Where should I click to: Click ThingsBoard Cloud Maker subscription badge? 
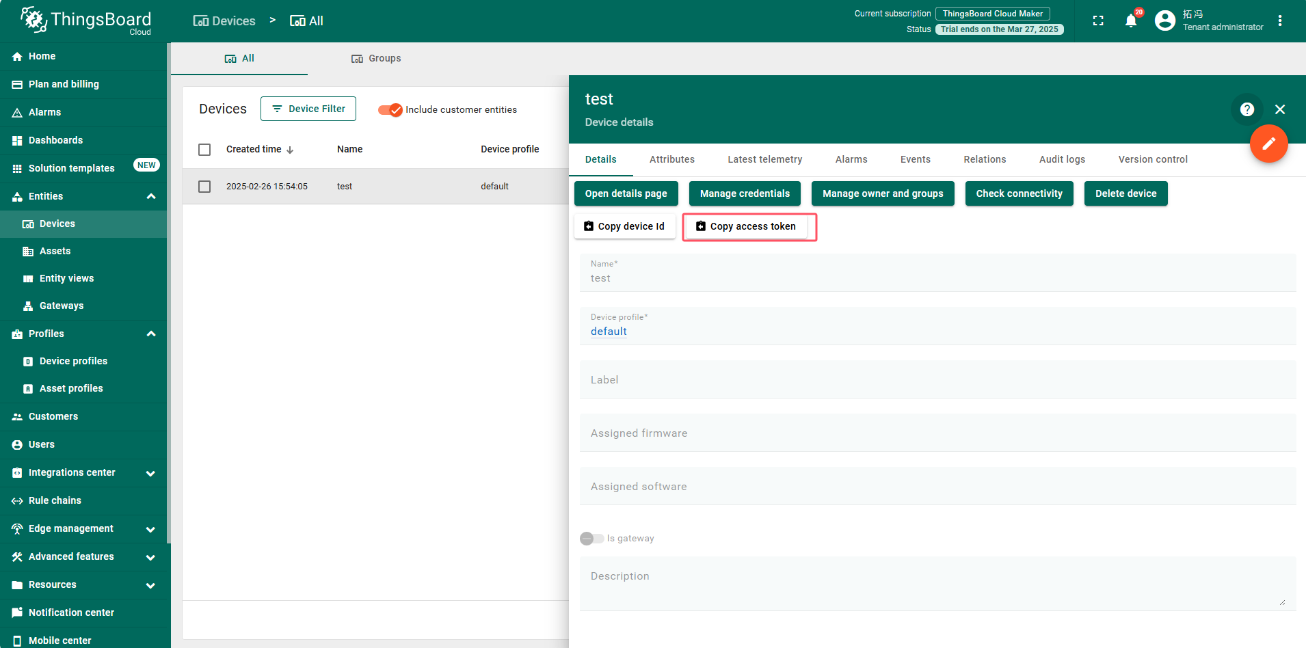coord(992,14)
